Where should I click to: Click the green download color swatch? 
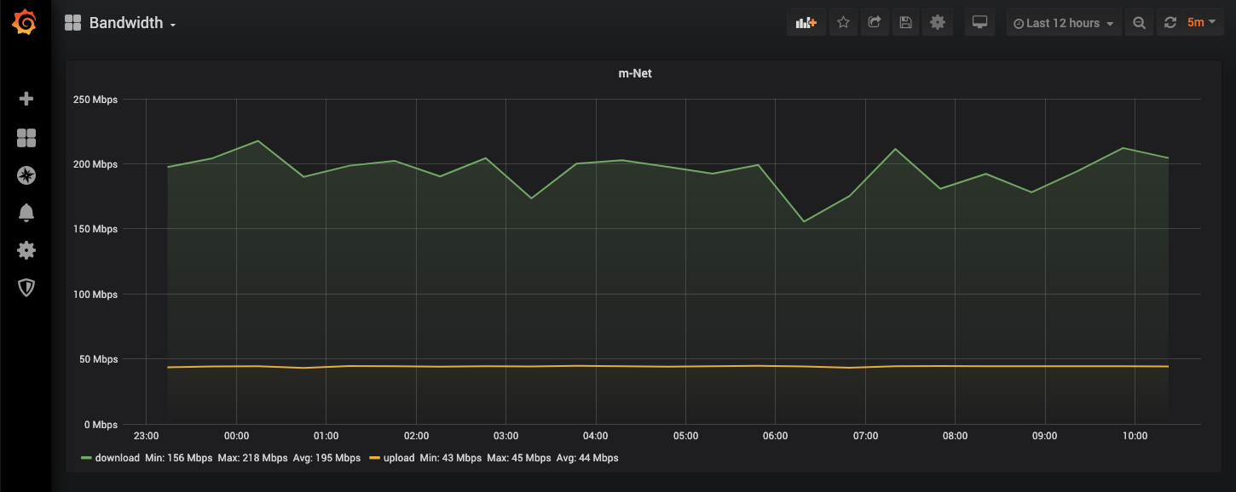tap(86, 458)
